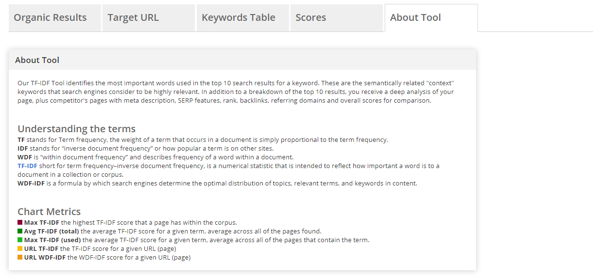This screenshot has height=278, width=598.
Task: Click the orange URL WDF-IDF swatch
Action: click(20, 258)
